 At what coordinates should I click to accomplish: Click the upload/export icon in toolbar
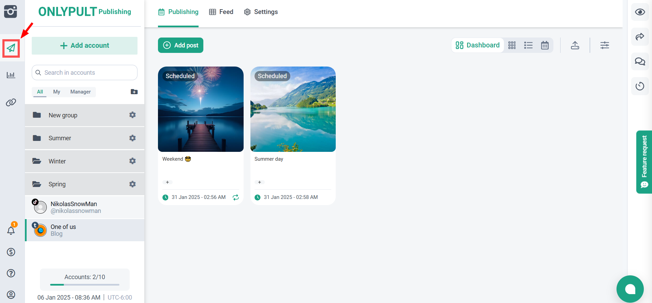click(575, 45)
